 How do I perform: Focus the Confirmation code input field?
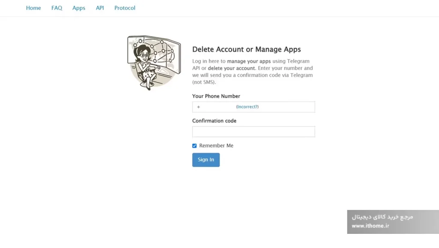[x=253, y=131]
